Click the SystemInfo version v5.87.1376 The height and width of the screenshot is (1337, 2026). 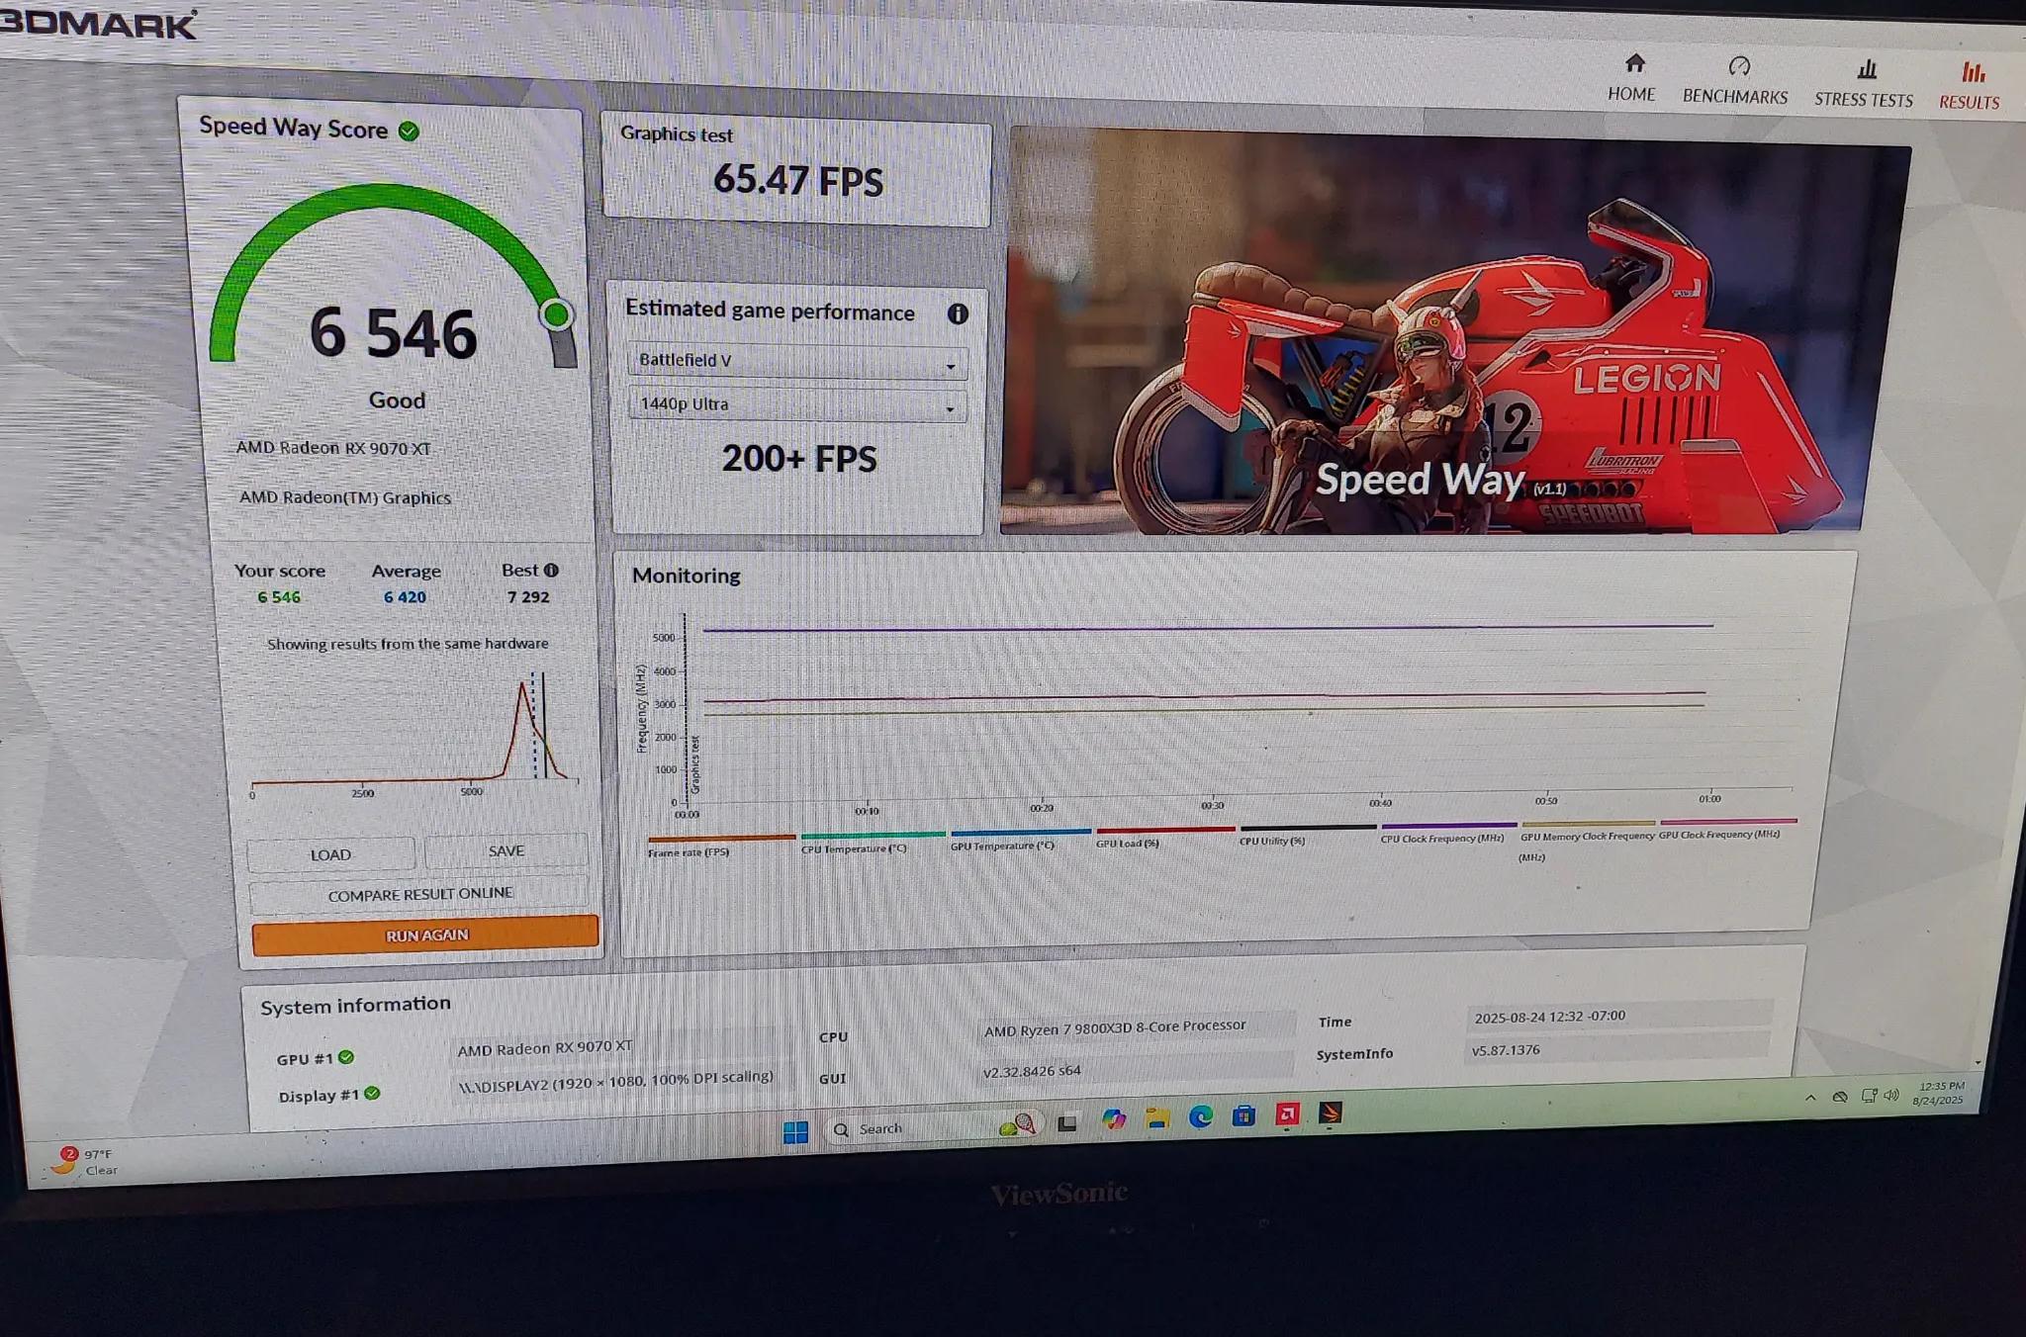[x=1506, y=1050]
